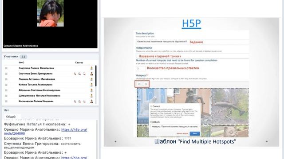Screen dimensions: 284x159
Task: Select participant name Смутнева Елена Григорьевна
Action: 35,74
